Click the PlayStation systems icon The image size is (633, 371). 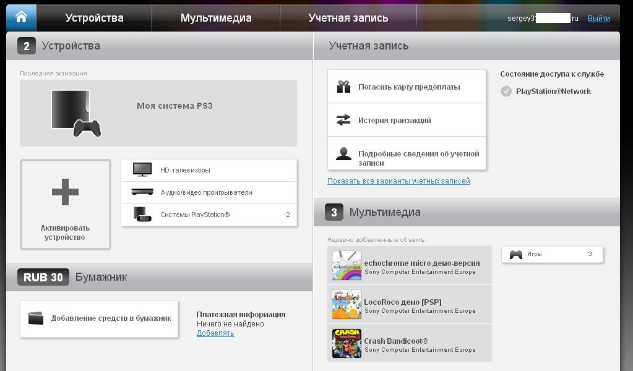pyautogui.click(x=142, y=215)
